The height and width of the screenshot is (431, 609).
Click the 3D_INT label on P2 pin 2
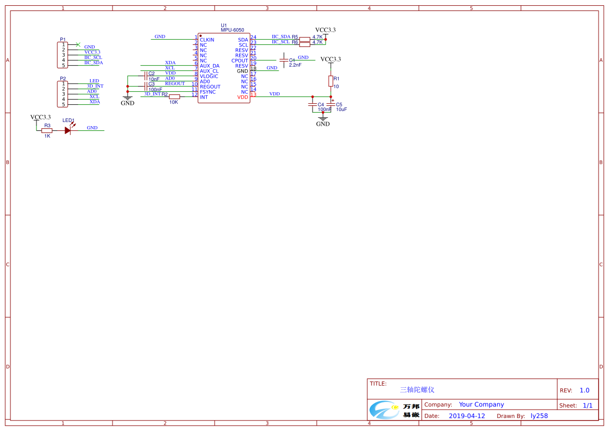click(95, 86)
